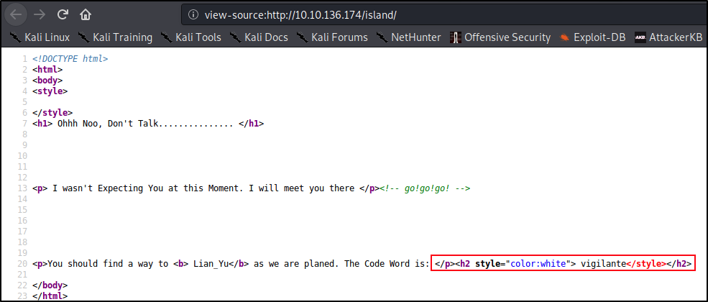This screenshot has width=708, height=302.
Task: Click the closing body tag on line 22
Action: point(50,285)
